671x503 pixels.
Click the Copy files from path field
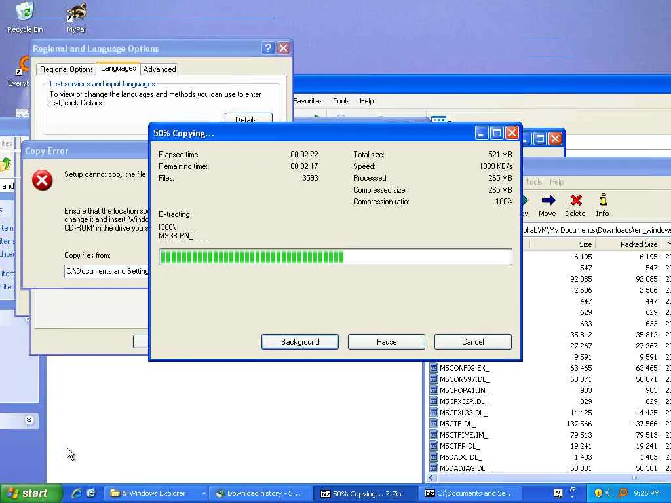(107, 271)
